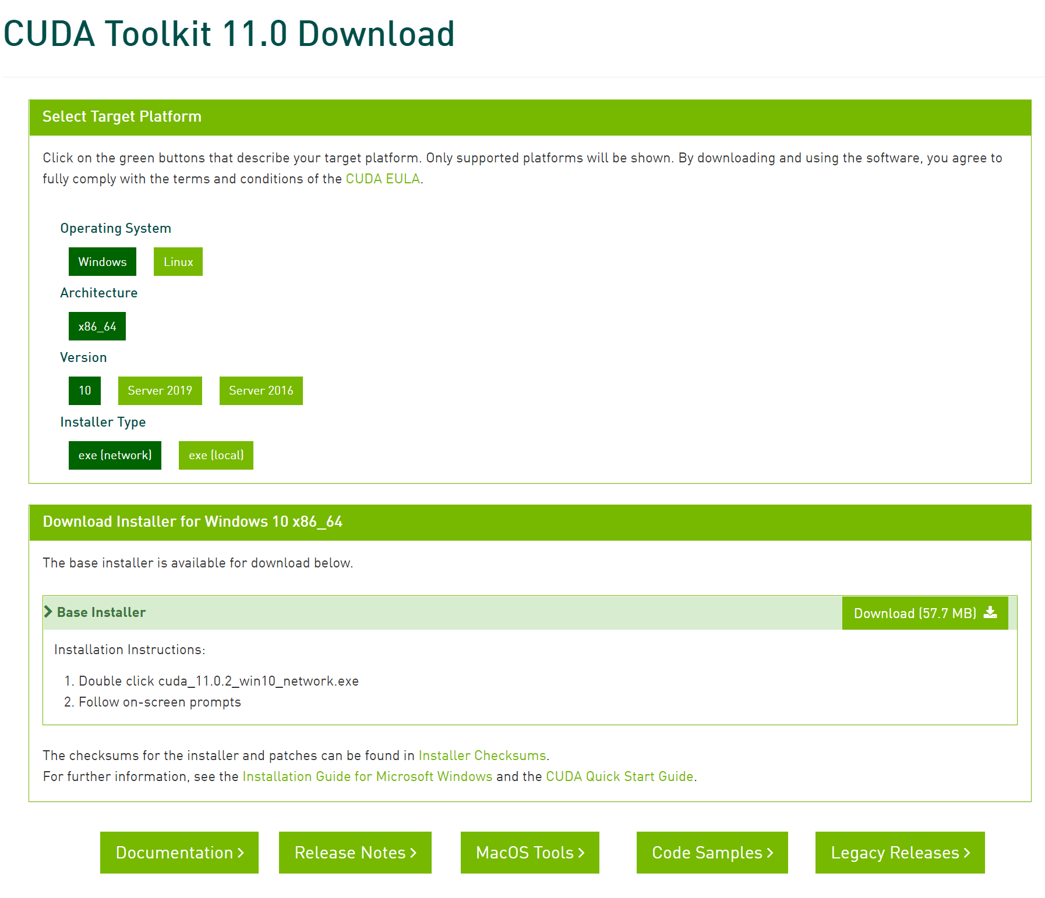Choose the x86_64 architecture button
The height and width of the screenshot is (898, 1045).
click(97, 326)
